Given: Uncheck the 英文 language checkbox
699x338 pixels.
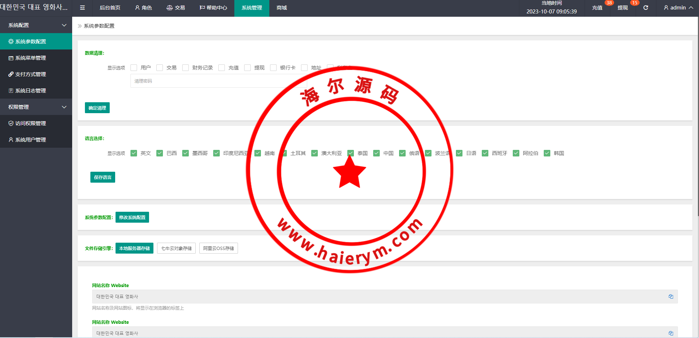Looking at the screenshot, I should pyautogui.click(x=134, y=153).
